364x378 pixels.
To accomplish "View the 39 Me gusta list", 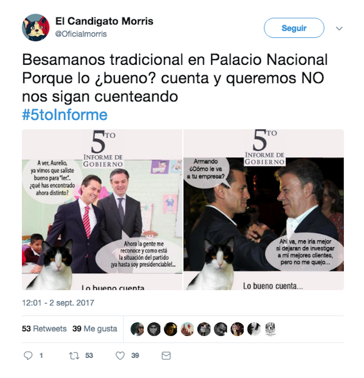I will point(95,329).
